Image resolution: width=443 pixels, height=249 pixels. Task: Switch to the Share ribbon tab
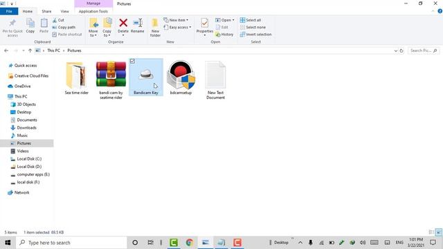(46, 11)
